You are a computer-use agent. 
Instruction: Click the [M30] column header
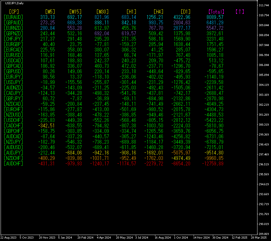coord(102,11)
